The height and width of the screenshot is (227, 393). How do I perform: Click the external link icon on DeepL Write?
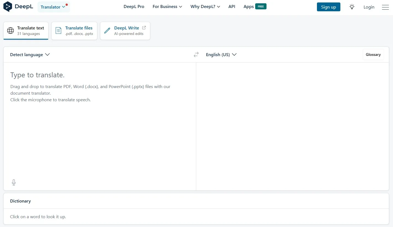click(144, 28)
